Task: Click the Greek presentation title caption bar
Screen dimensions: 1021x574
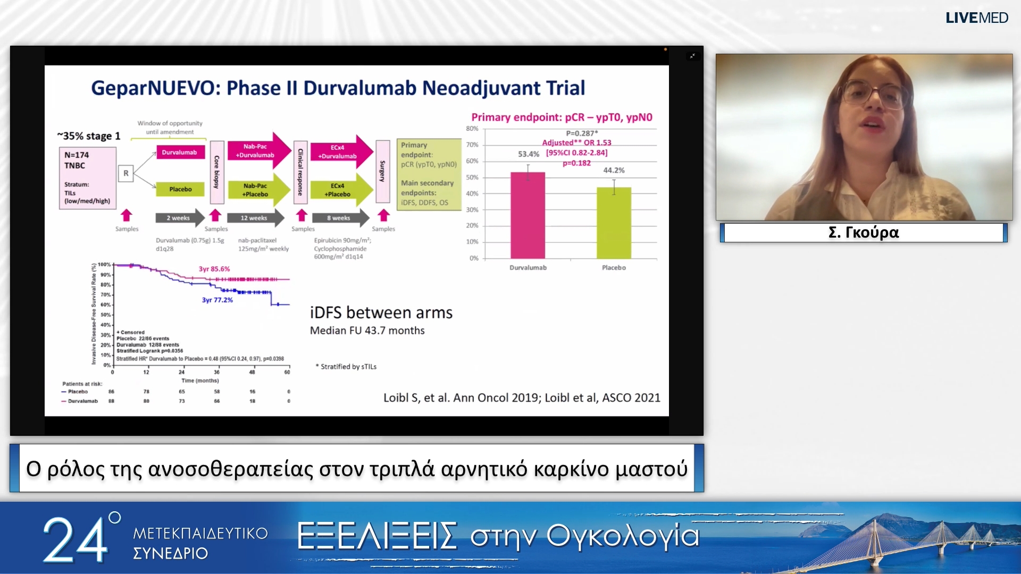Action: coord(357,468)
